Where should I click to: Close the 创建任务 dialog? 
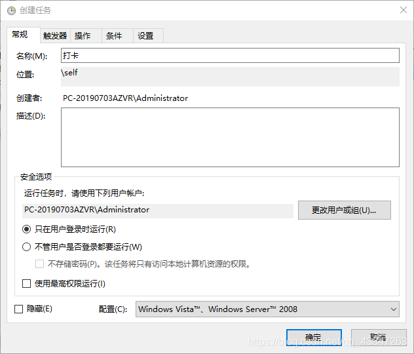[x=403, y=10]
